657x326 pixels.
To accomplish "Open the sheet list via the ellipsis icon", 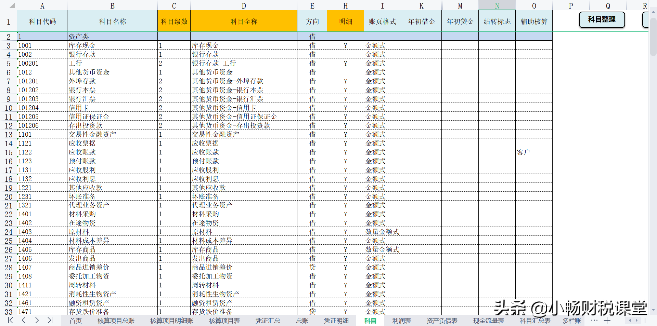I will pos(594,321).
